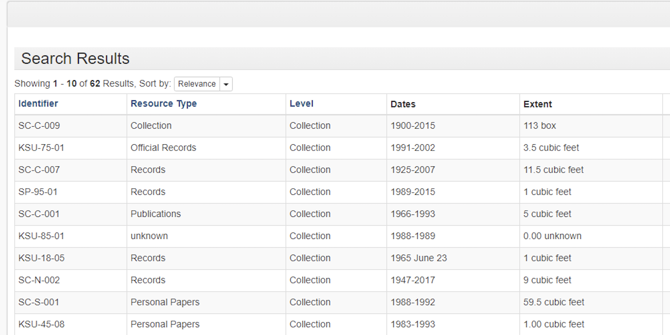Sort results by the Resource Type column
670x335 pixels.
tap(164, 103)
